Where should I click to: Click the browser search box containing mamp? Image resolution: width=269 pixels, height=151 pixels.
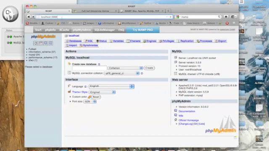click(x=198, y=17)
